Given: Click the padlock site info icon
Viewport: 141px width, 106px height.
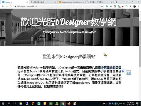Looking at the screenshot, I should click(15, 6).
